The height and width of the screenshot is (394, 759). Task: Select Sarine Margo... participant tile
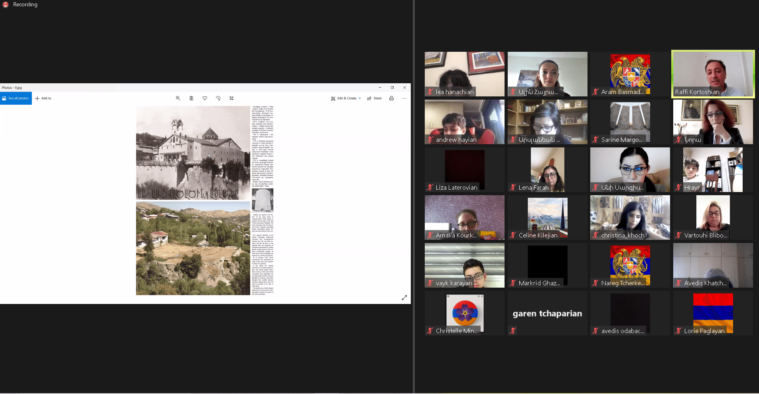[x=630, y=122]
